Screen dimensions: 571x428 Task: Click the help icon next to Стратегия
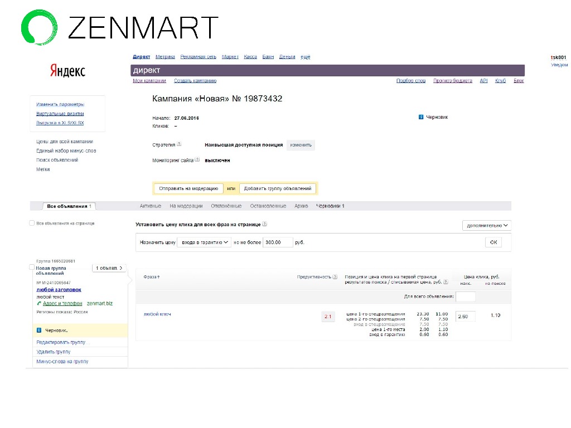tap(179, 144)
